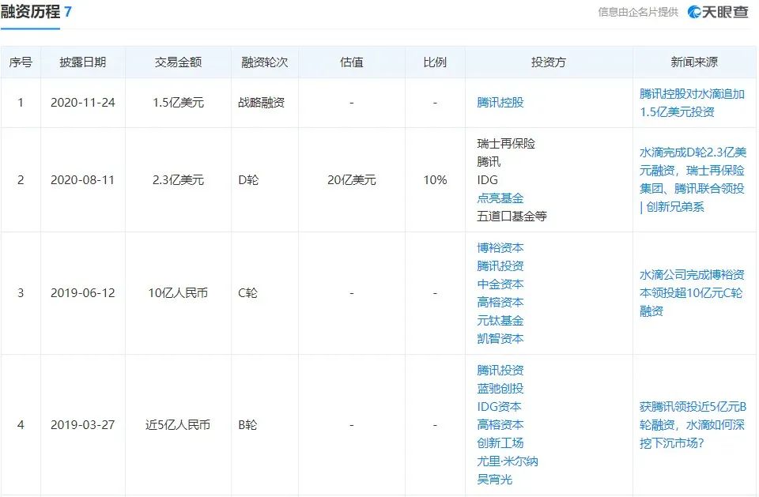Image resolution: width=759 pixels, height=497 pixels.
Task: Open news link 获腾讯领投近5亿元B轮融资
Action: (693, 425)
